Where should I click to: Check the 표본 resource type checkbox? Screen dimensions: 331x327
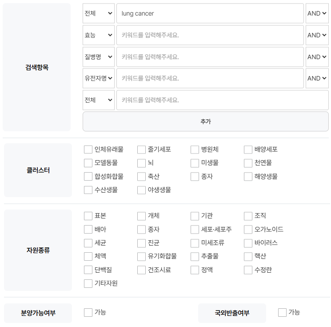pos(88,216)
